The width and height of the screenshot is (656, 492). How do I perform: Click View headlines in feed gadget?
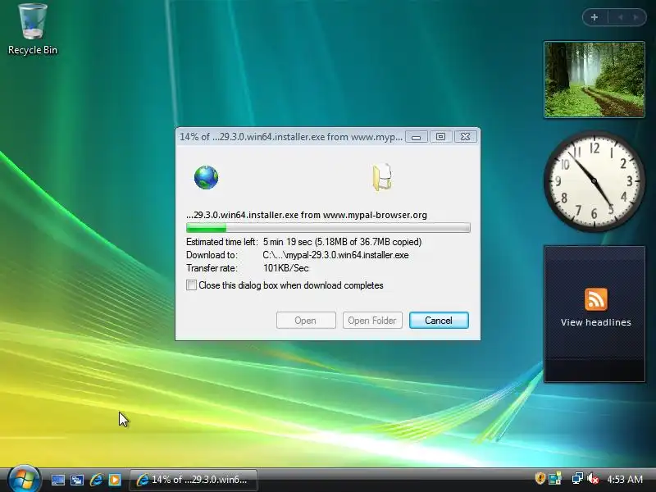596,322
